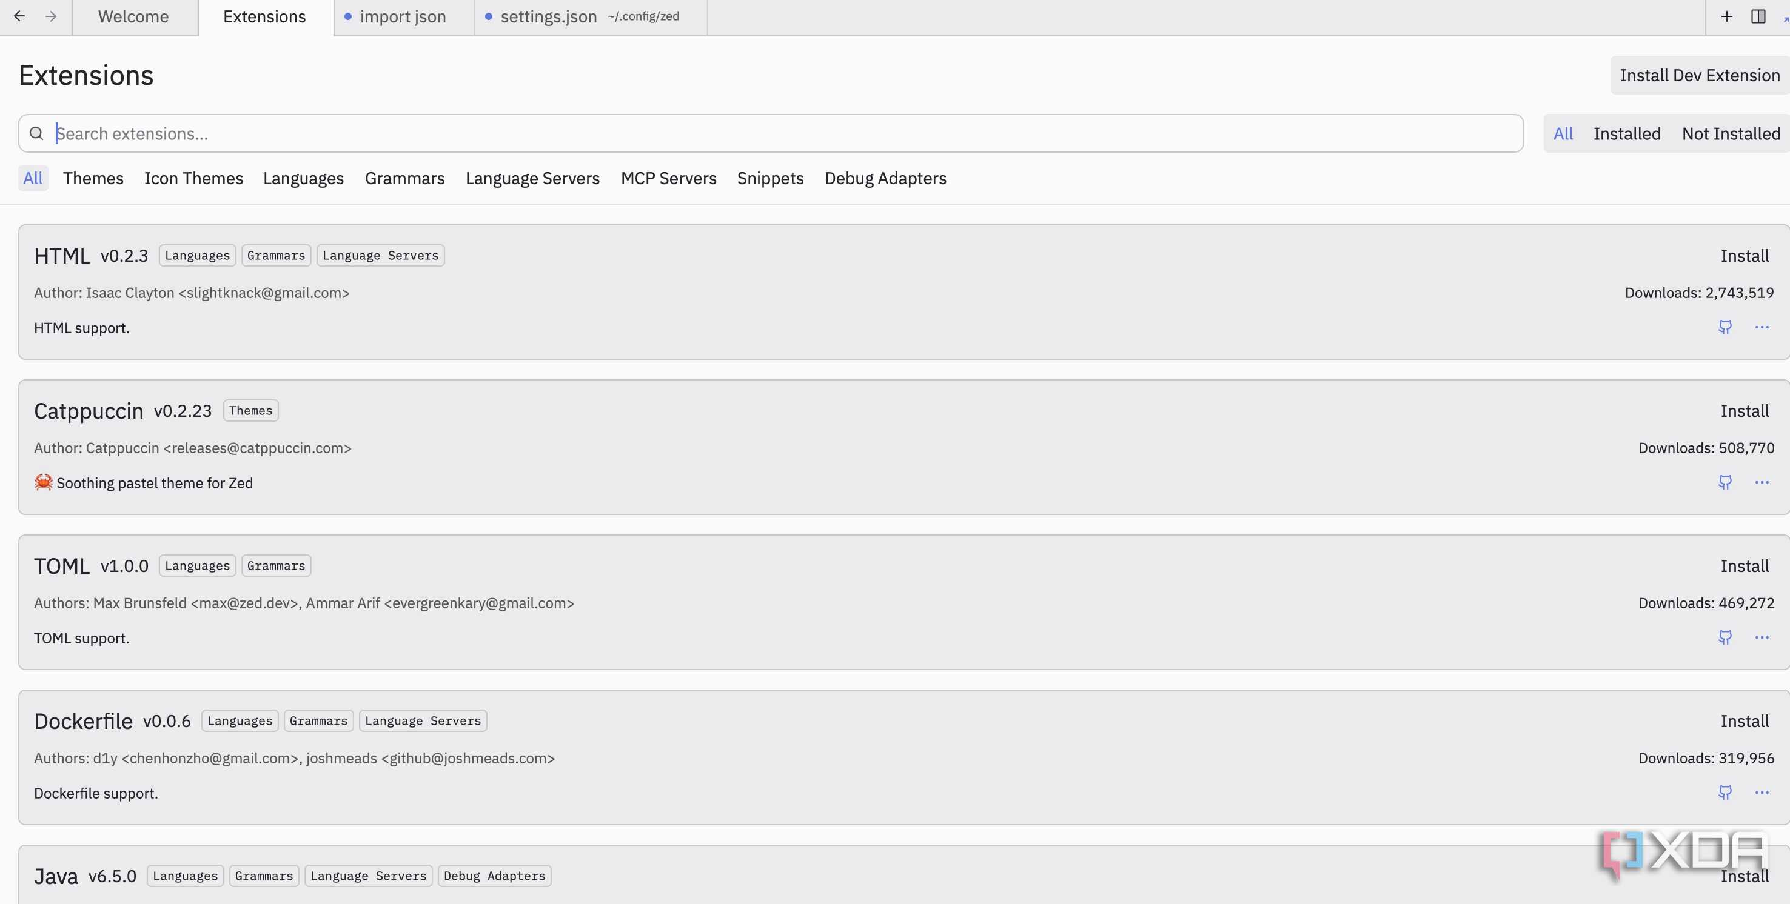Open TOML extension repository icon
Viewport: 1790px width, 904px height.
tap(1725, 637)
